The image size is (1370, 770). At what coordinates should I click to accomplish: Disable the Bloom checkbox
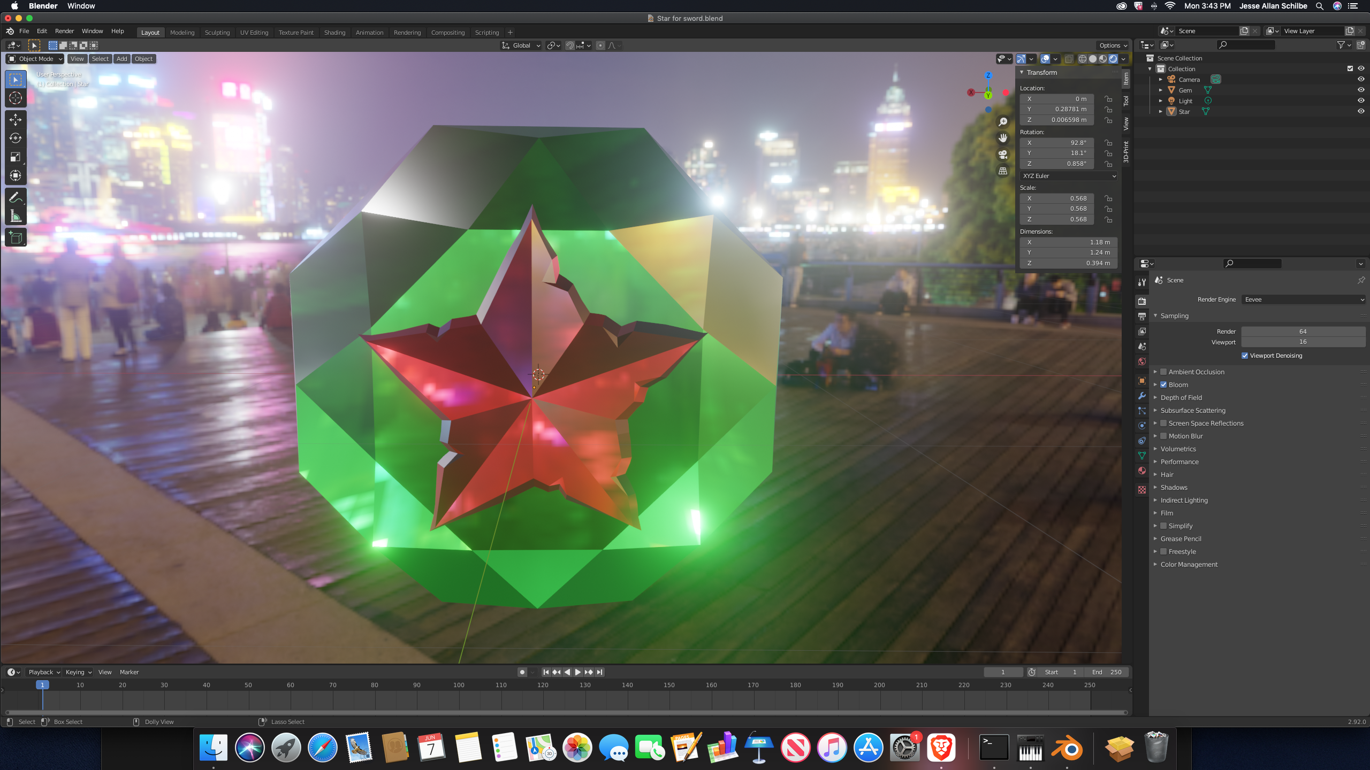(1163, 384)
